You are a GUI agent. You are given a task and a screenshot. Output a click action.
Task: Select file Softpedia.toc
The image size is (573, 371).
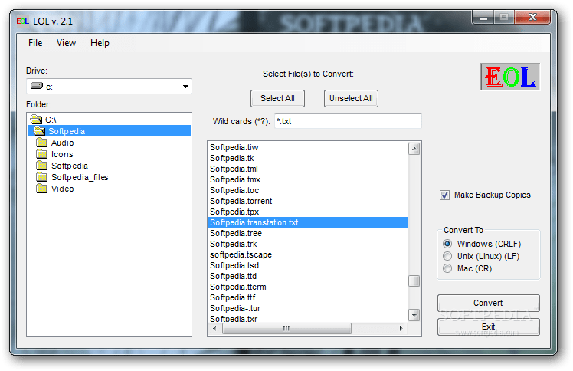point(234,190)
